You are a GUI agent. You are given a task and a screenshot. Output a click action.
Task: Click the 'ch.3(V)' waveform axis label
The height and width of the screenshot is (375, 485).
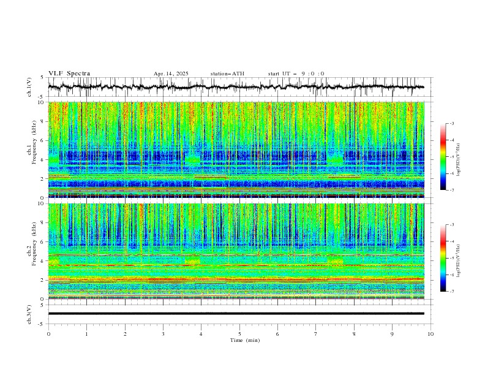29,314
